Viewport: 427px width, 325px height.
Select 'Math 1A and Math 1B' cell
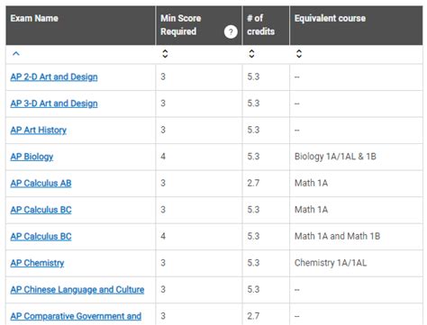[356, 237]
